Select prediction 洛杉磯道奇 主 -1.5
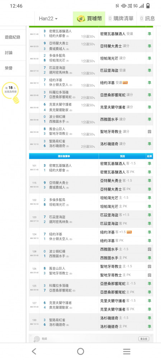This screenshot has width=161, height=360. point(114,318)
